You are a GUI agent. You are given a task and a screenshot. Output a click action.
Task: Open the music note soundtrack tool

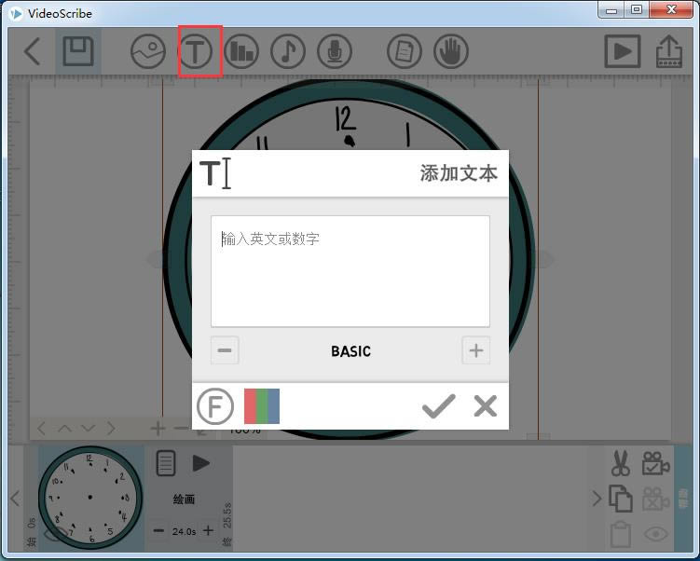288,51
